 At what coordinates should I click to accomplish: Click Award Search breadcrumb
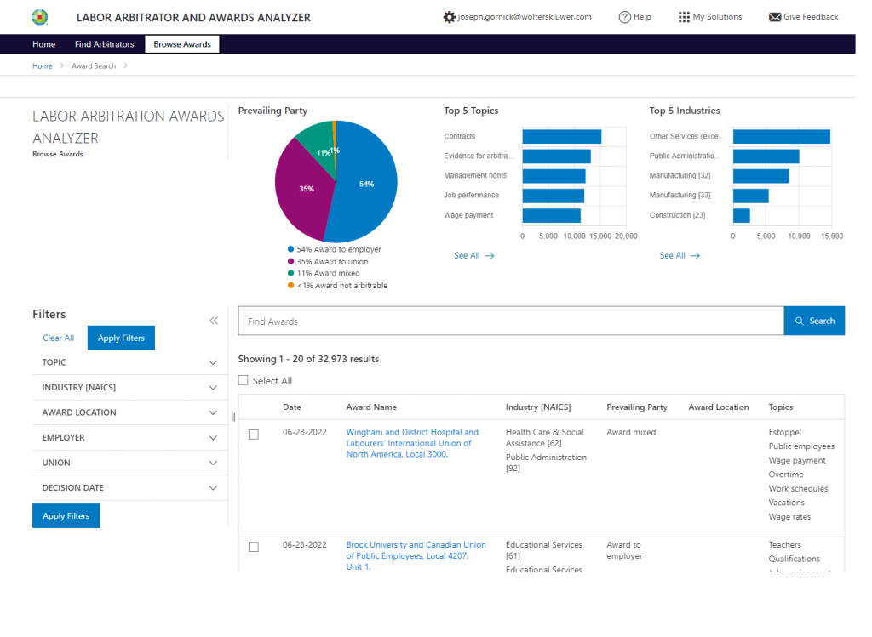coord(94,66)
